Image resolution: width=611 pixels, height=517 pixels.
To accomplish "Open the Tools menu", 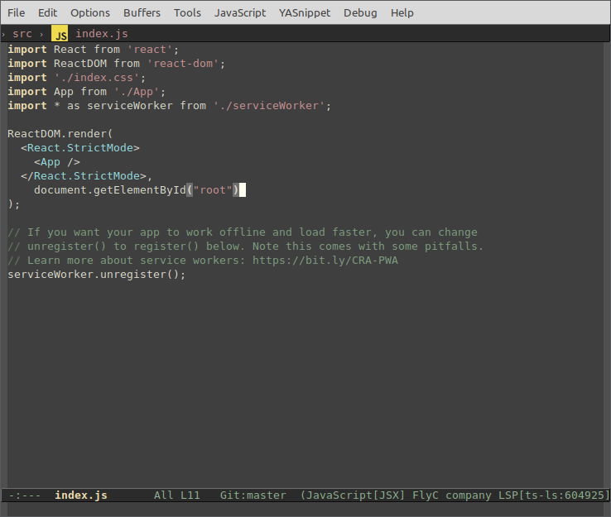I will pos(187,12).
